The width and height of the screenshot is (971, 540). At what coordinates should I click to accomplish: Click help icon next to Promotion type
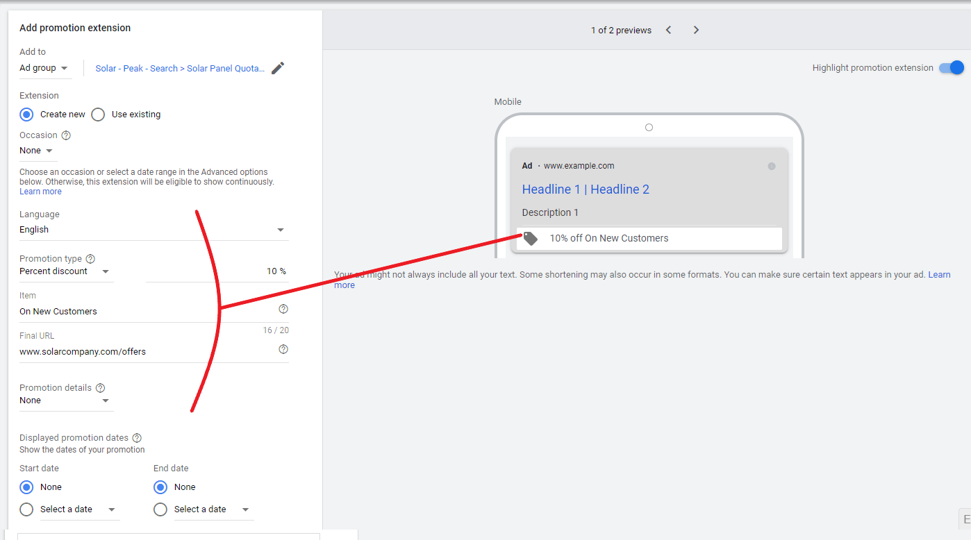tap(90, 259)
